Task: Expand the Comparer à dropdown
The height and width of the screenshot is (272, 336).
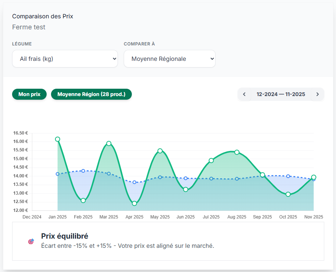Action: coord(169,59)
